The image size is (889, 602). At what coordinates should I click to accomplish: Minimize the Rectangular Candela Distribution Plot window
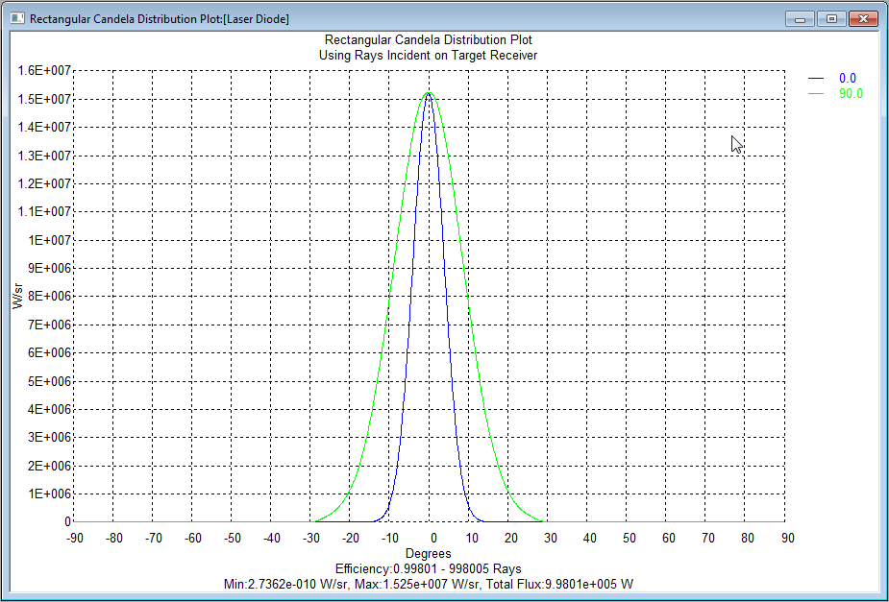(800, 19)
